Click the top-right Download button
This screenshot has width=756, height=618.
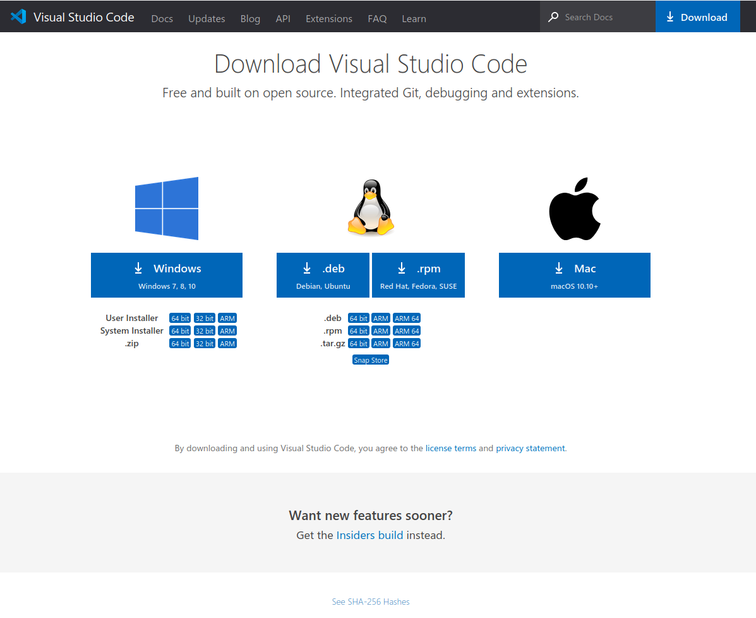[x=698, y=17]
